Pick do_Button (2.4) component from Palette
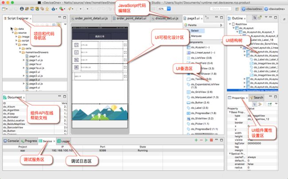This screenshot has height=179, width=288. (x=198, y=103)
